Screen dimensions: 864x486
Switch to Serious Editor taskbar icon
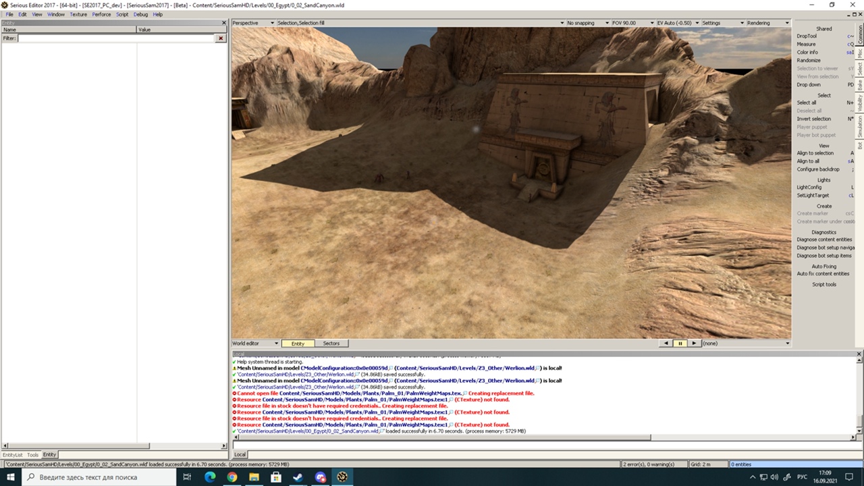point(342,477)
